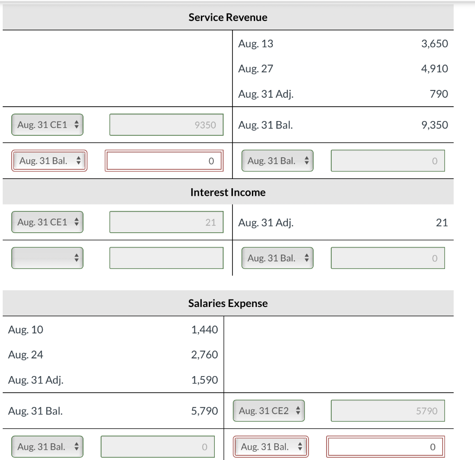Select the Service Revenue account header
475x460 pixels.
click(228, 17)
